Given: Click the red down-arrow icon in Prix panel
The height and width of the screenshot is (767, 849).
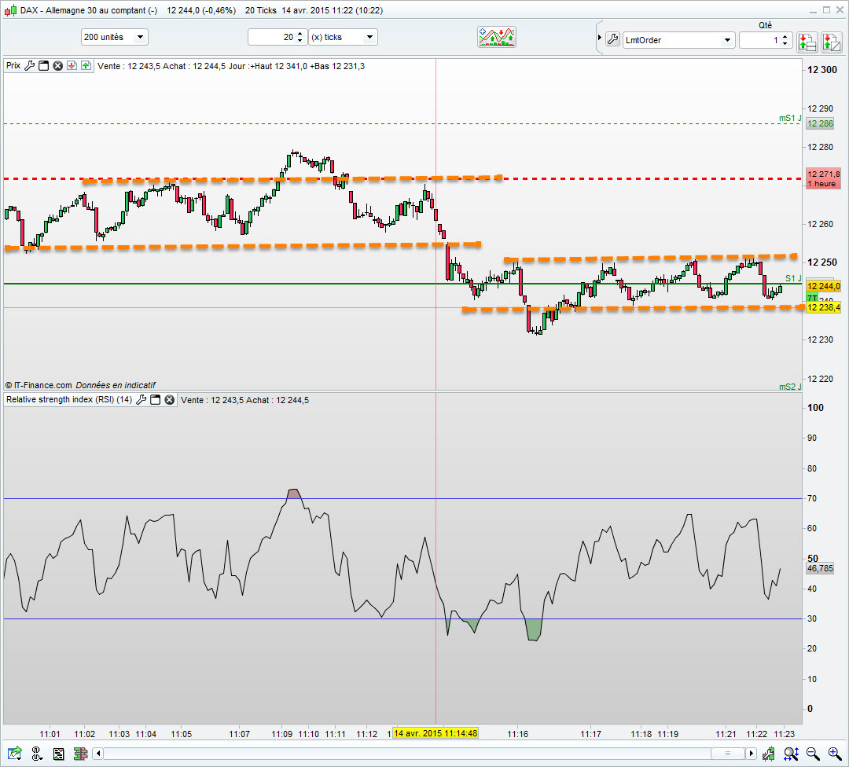Looking at the screenshot, I should 71,66.
